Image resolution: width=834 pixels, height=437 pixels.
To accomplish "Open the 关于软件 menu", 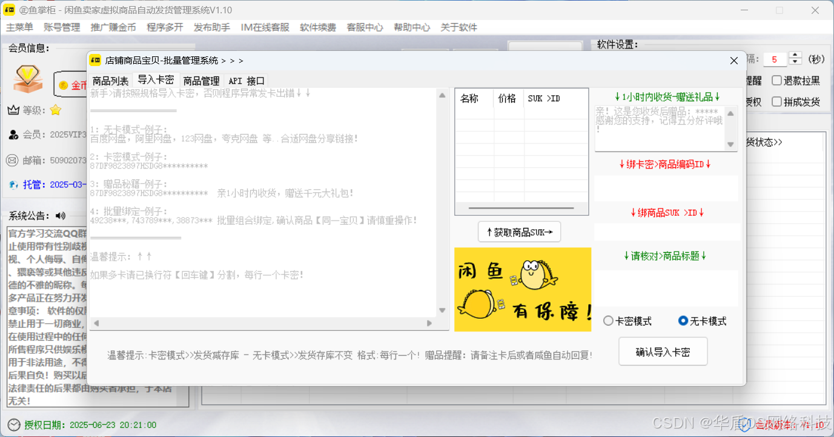I will 458,27.
